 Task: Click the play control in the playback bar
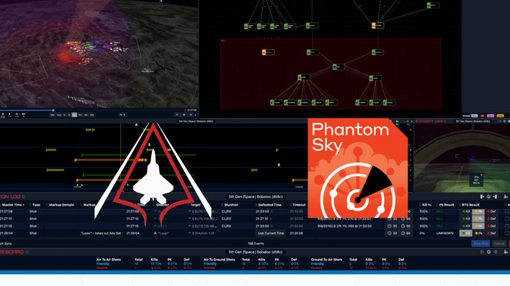(10, 114)
